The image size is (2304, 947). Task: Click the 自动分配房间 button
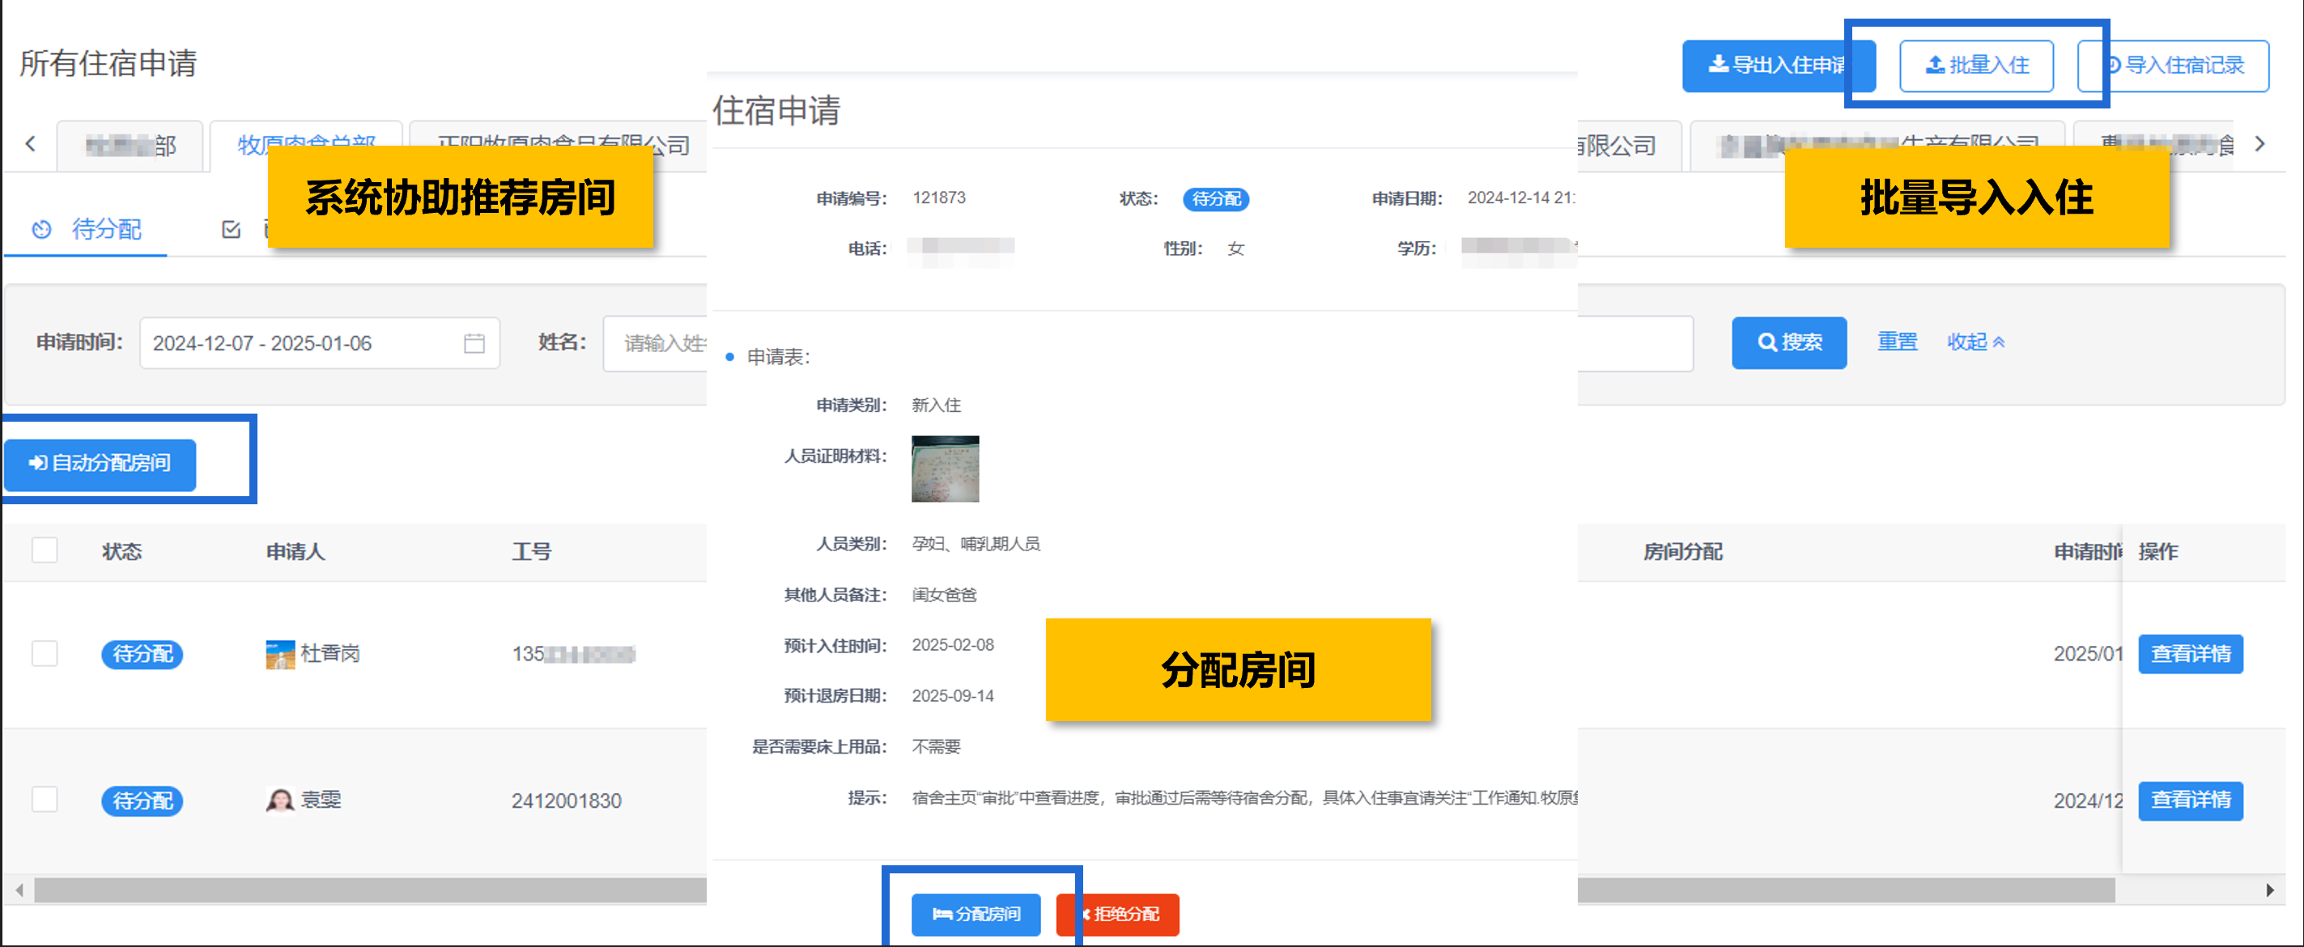[100, 463]
